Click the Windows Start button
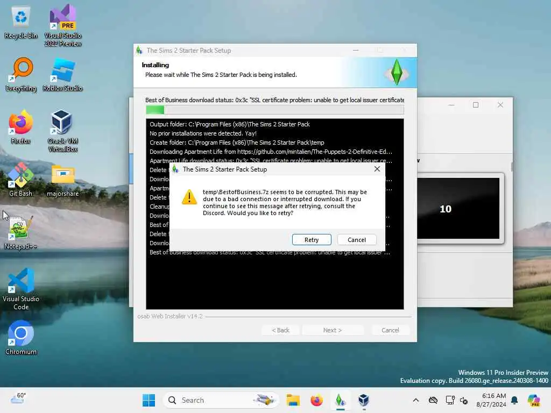551x413 pixels. click(149, 400)
